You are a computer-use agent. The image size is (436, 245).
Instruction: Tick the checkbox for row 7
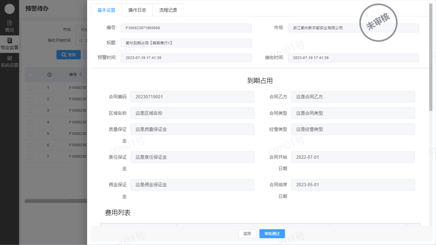[x=30, y=156]
